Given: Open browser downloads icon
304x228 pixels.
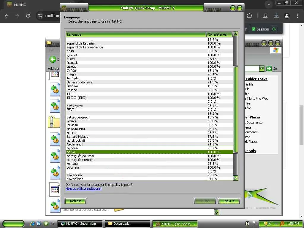Looking at the screenshot, I should point(276,16).
